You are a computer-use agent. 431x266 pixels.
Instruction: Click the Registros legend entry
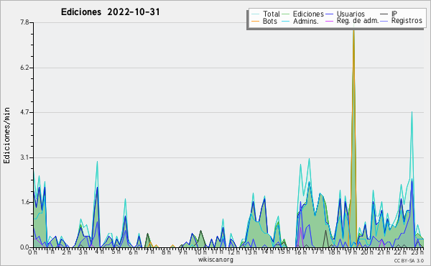[402, 21]
